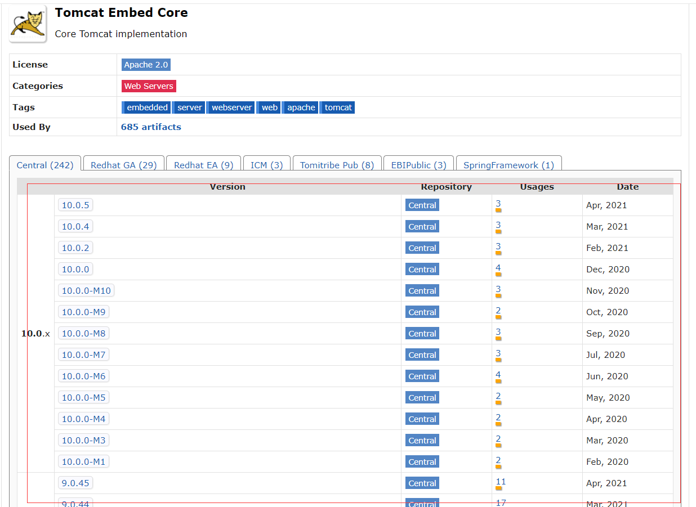Click Central repository badge for 10.0.5

(422, 205)
